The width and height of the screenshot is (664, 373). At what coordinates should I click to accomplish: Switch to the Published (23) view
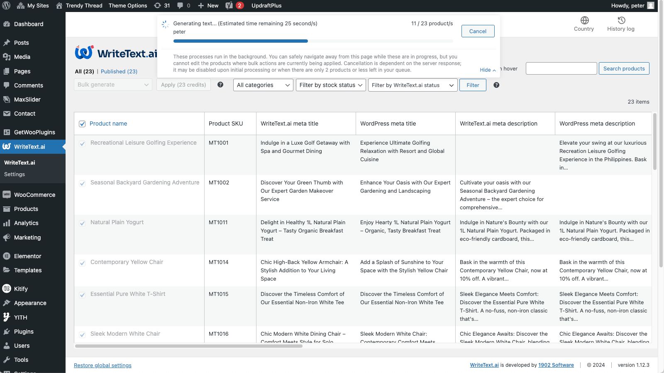pos(119,71)
